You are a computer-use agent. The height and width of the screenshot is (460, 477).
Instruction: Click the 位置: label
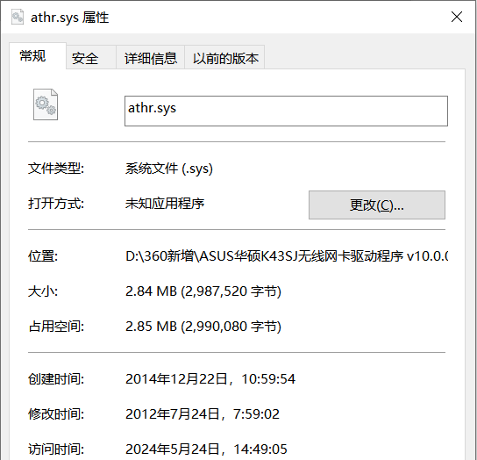pos(43,255)
